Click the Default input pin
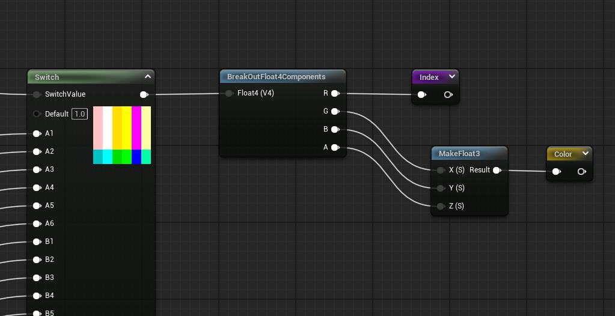This screenshot has height=316, width=615. pos(37,114)
